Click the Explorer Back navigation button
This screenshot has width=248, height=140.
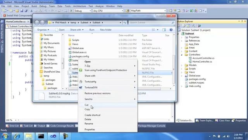click(x=37, y=23)
